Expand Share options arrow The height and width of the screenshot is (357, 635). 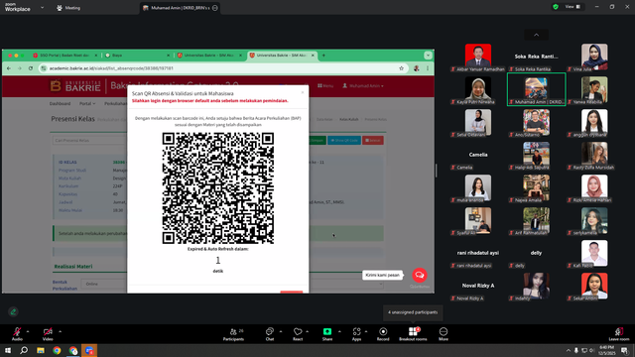[339, 331]
